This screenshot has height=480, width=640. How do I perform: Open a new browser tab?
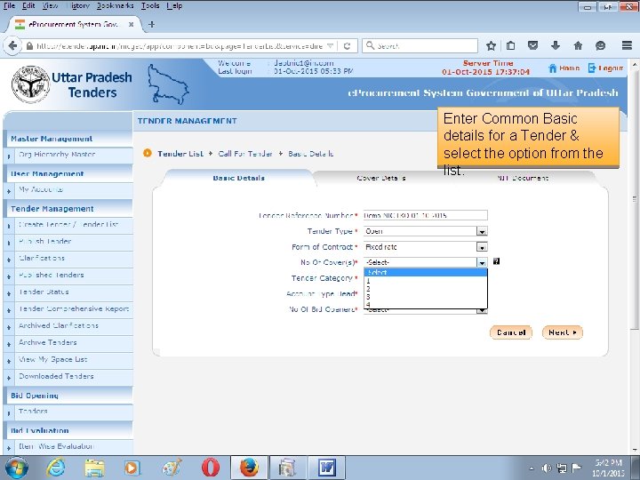coord(151,25)
